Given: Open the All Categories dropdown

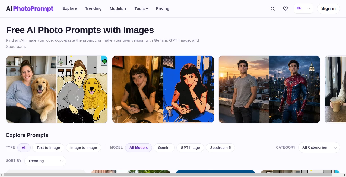Looking at the screenshot, I should point(319,147).
